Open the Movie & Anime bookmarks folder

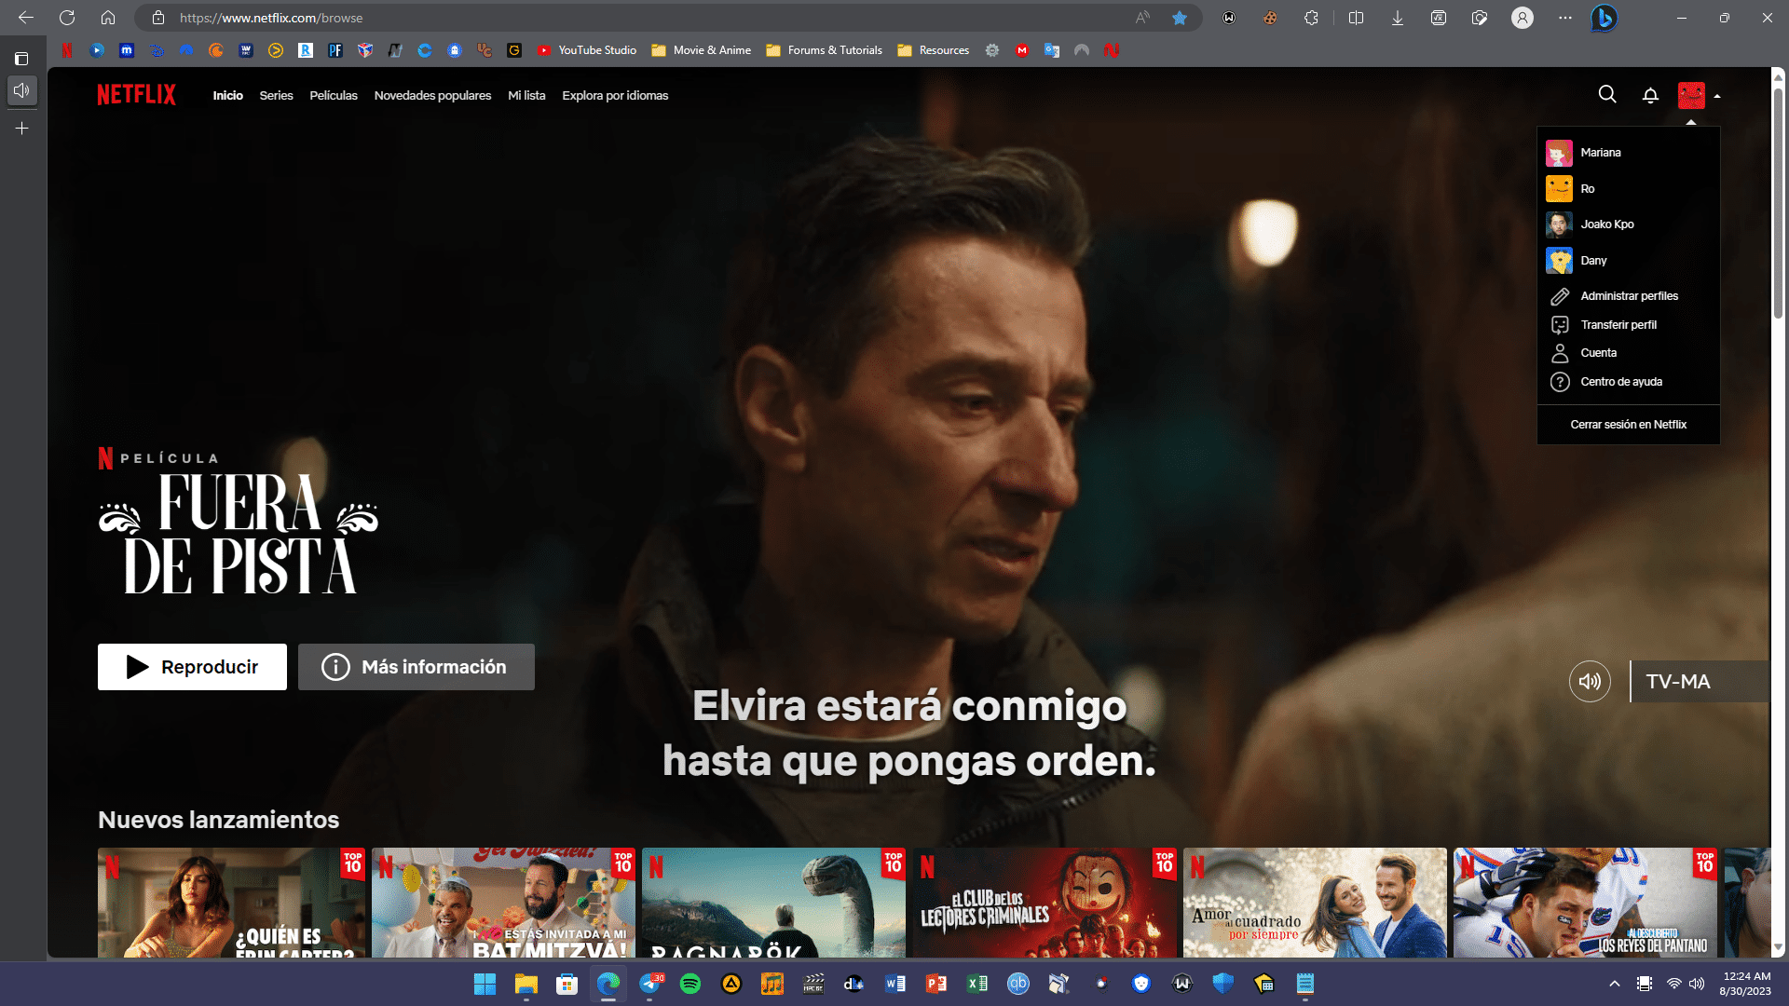point(701,50)
